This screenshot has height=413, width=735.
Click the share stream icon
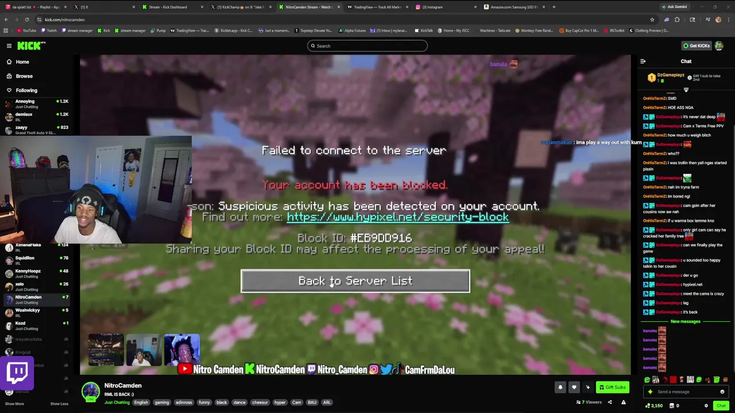pos(609,402)
